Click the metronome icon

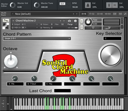(x=88, y=5)
